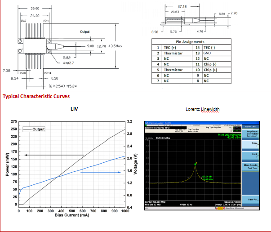The width and height of the screenshot is (271, 232).
Task: Click the pin number 14 cell
Action: tap(198, 48)
